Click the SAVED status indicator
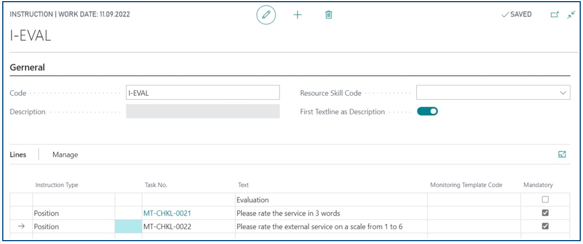The width and height of the screenshot is (583, 244). tap(517, 14)
